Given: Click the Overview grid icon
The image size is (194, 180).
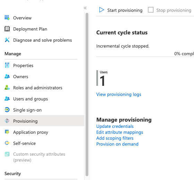Looking at the screenshot, I should pos(7,17).
